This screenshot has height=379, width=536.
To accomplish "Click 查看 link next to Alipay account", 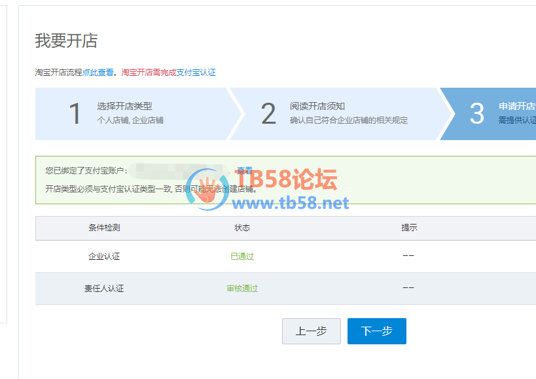I will [x=245, y=170].
